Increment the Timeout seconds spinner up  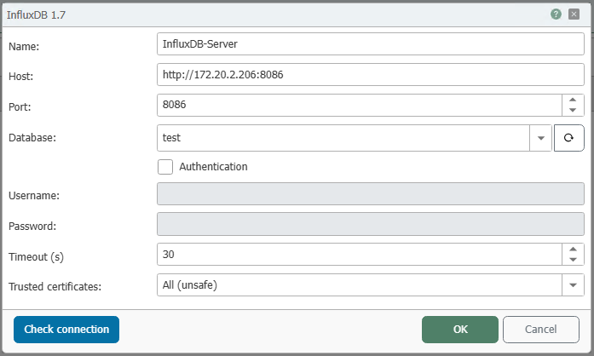(x=573, y=250)
